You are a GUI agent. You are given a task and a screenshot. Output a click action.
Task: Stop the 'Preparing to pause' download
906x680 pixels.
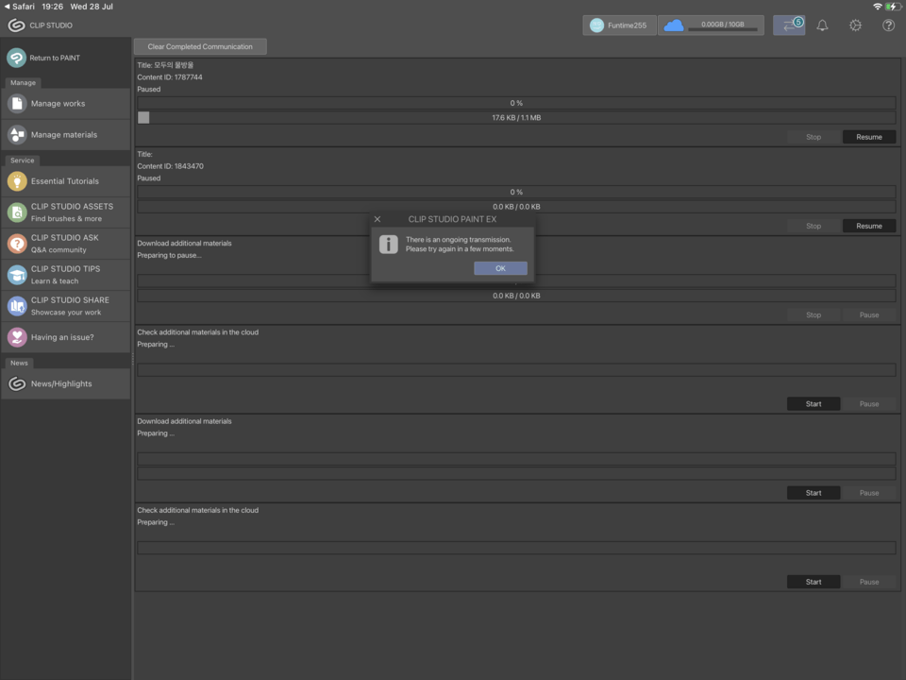pyautogui.click(x=813, y=315)
